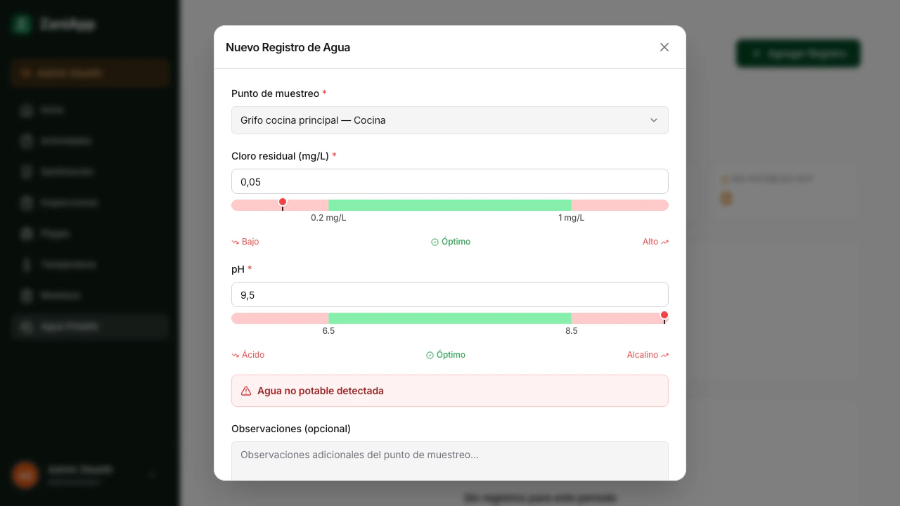Click the green optimal zone of chlorine bar
900x506 pixels.
(x=449, y=205)
